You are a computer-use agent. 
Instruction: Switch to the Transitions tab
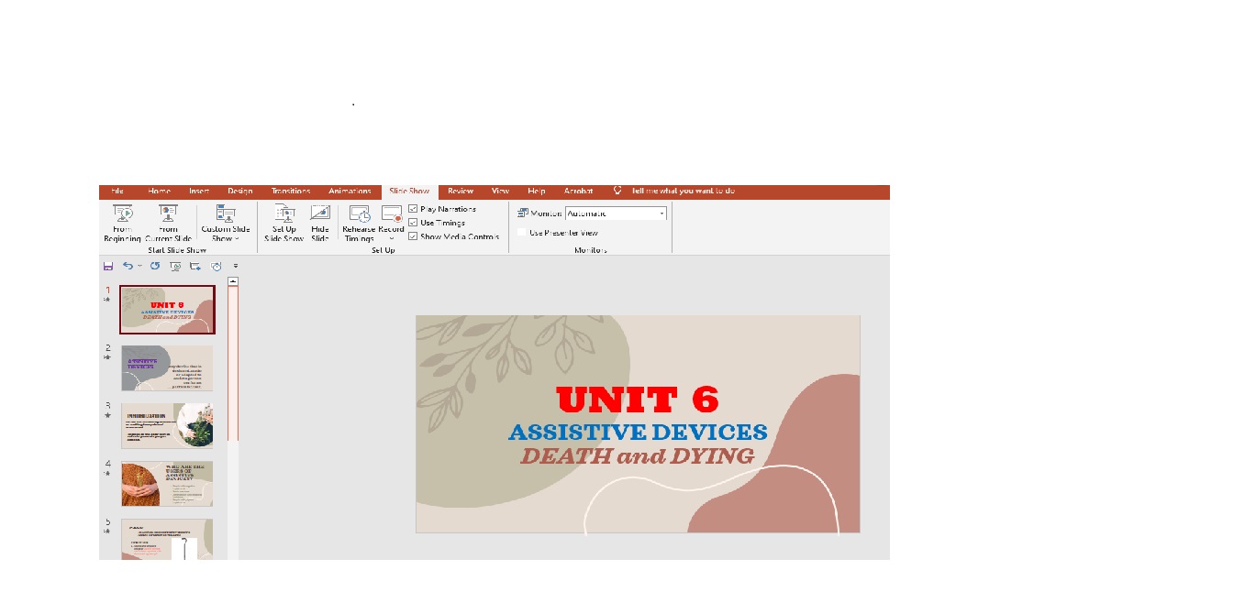pyautogui.click(x=291, y=192)
